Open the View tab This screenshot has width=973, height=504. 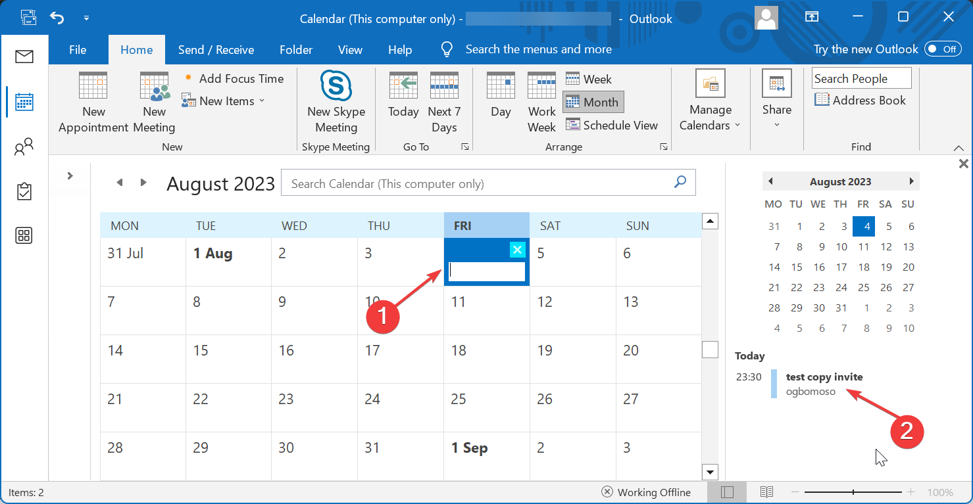pyautogui.click(x=350, y=49)
